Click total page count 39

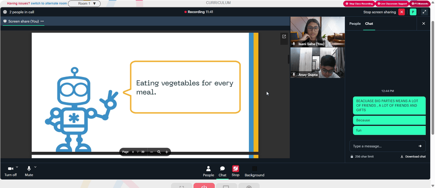pos(143,152)
